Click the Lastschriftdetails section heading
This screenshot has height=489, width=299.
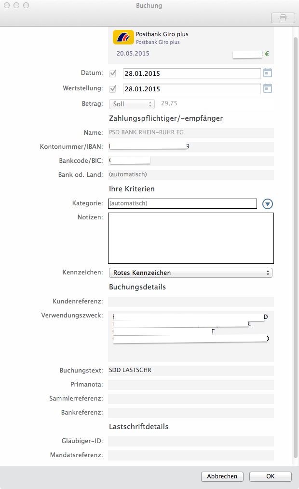click(x=138, y=427)
